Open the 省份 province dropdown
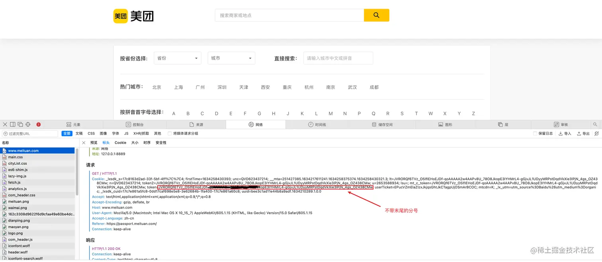This screenshot has height=262, width=602. point(178,58)
